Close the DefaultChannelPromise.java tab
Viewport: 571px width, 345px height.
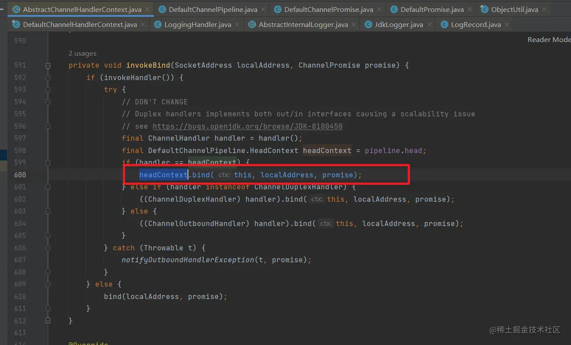pos(379,9)
